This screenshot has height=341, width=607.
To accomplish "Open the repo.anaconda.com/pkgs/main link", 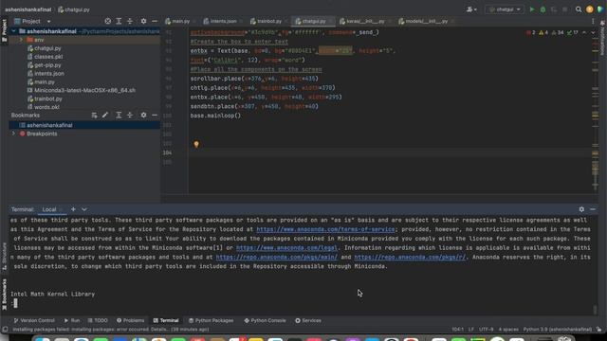I will pyautogui.click(x=276, y=257).
